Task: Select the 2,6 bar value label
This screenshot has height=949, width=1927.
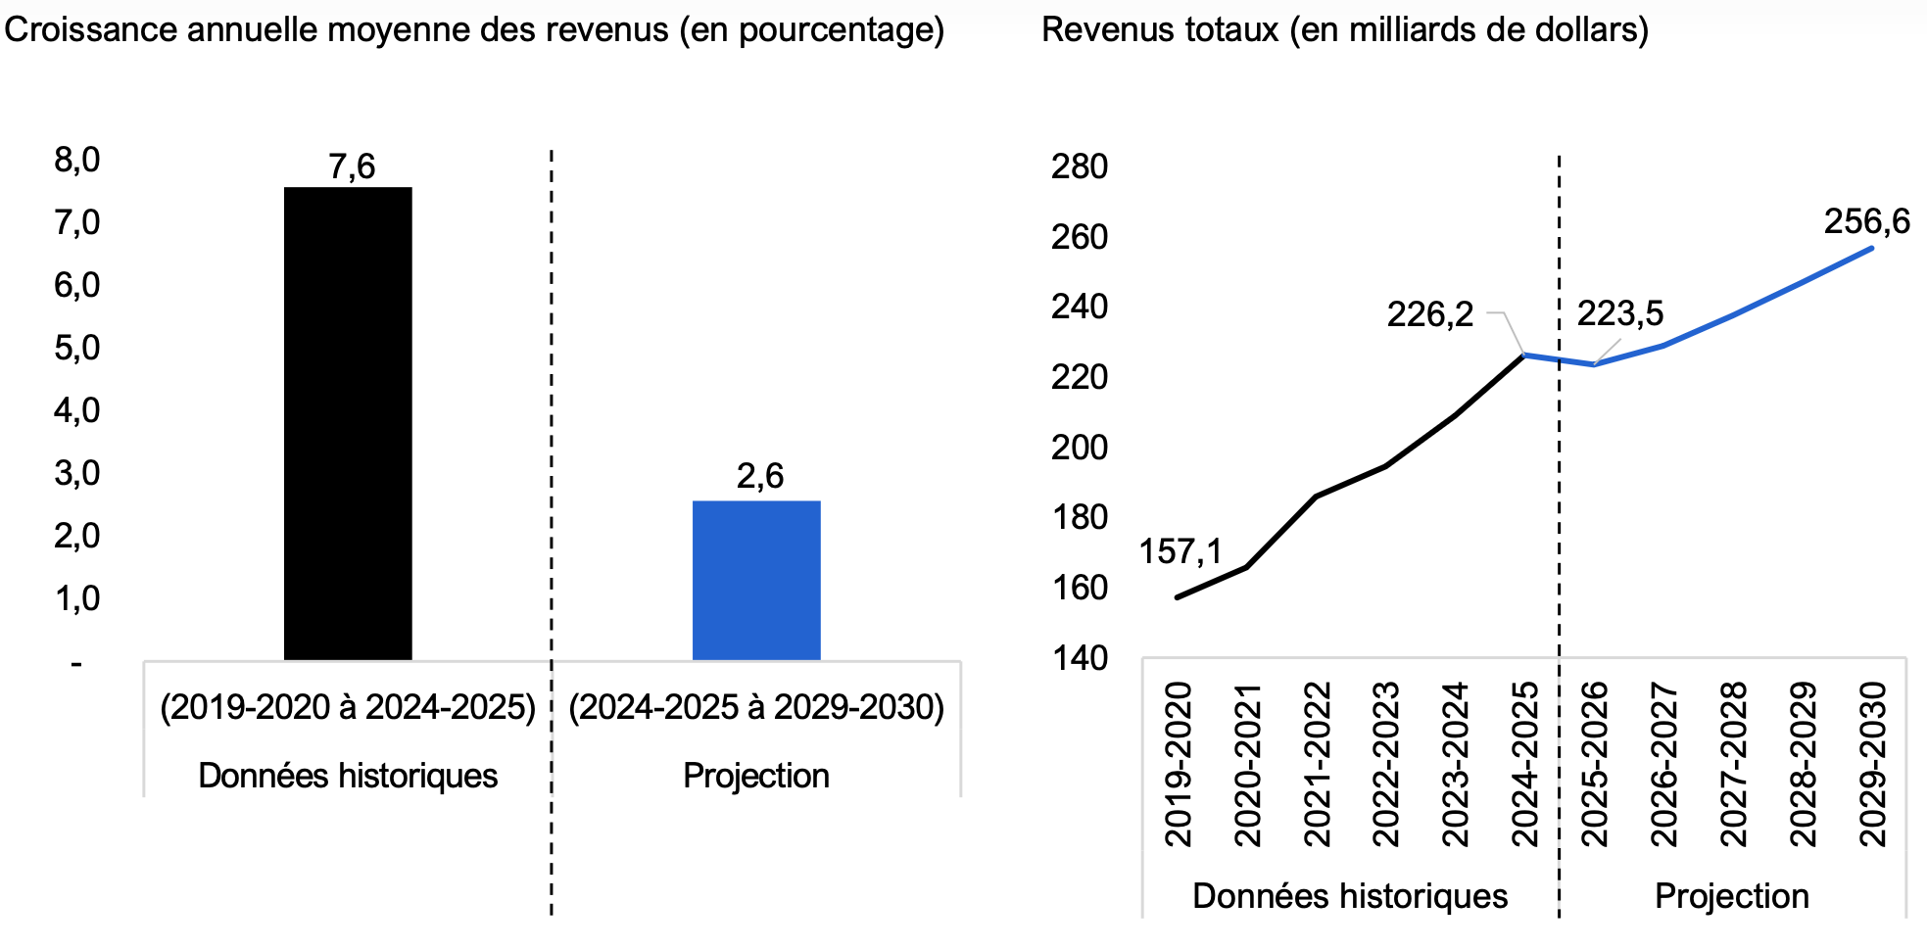Action: (x=760, y=476)
